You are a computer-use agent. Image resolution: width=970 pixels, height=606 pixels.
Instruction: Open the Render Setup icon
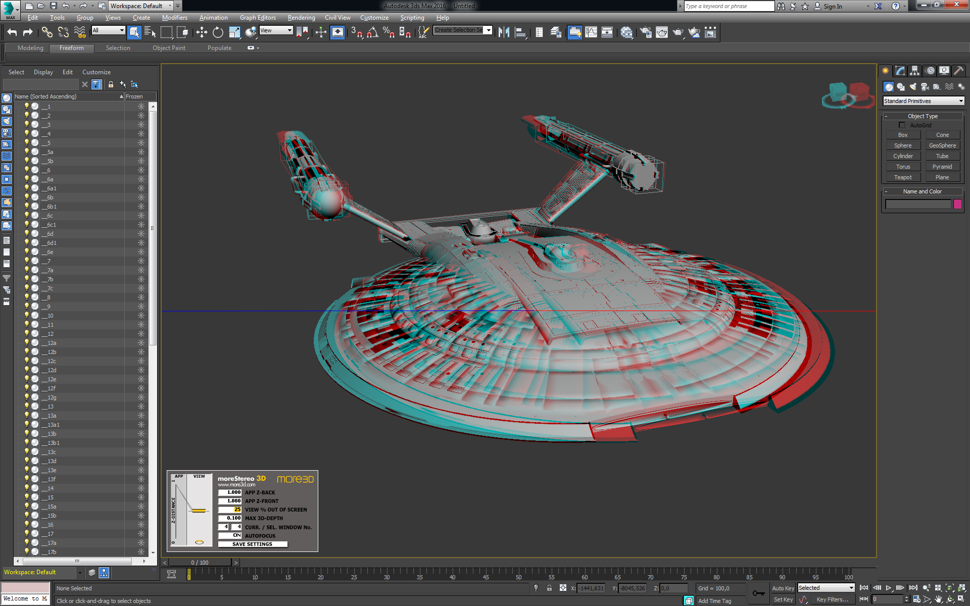pos(646,32)
